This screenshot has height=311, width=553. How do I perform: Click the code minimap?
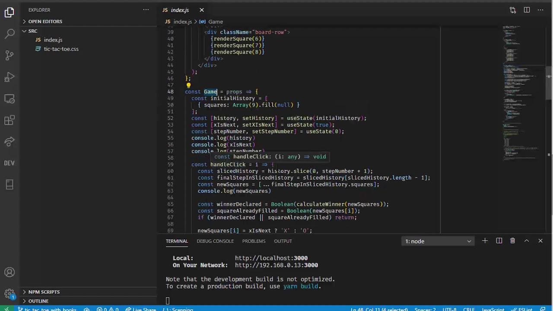click(x=524, y=93)
